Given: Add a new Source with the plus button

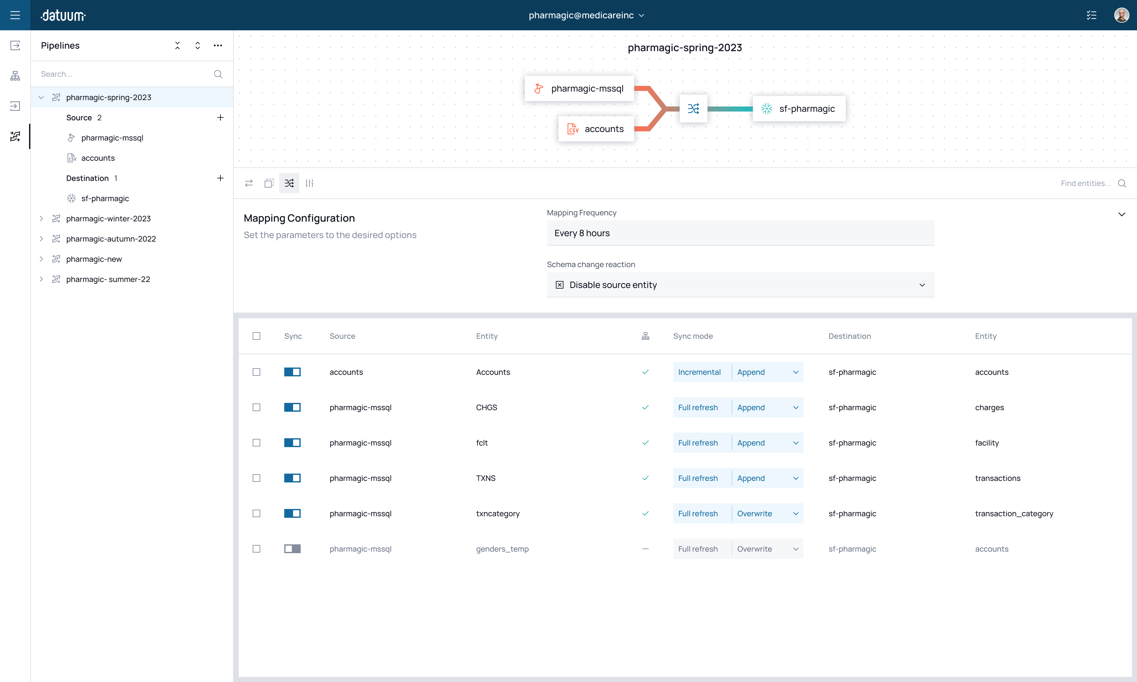Looking at the screenshot, I should point(220,117).
